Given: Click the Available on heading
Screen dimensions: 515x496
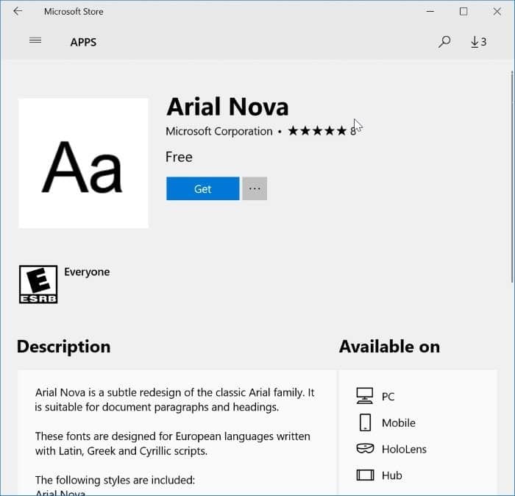Looking at the screenshot, I should 389,347.
